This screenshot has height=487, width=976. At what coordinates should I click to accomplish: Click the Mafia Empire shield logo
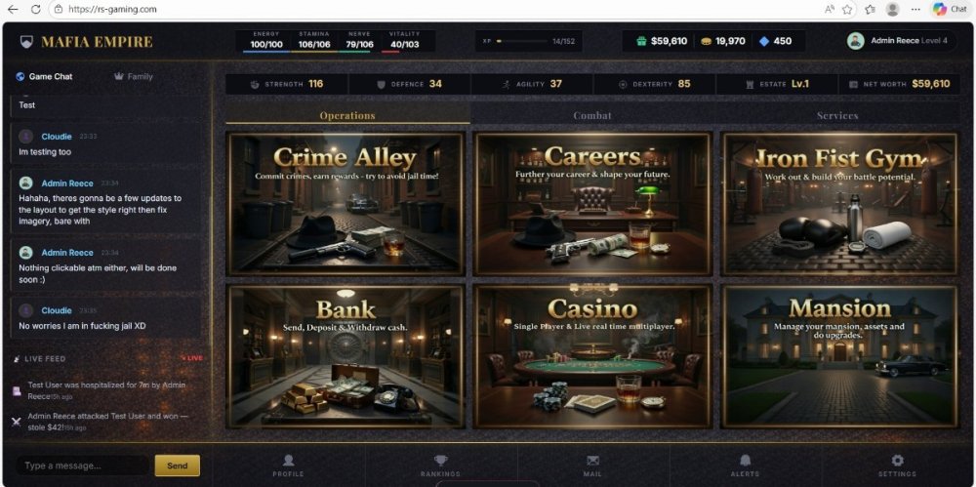[x=26, y=42]
